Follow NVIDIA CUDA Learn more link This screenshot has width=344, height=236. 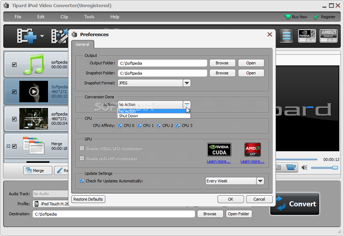coord(219,162)
